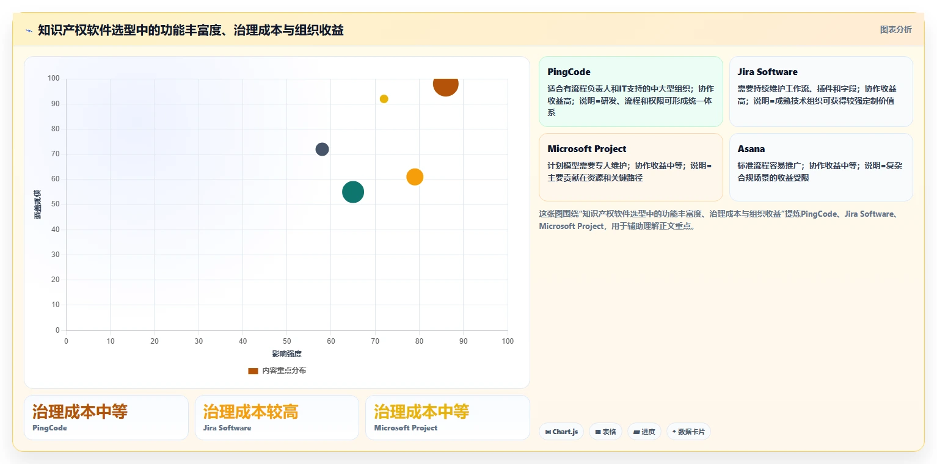Click the 数据卡片 tag icon

click(674, 432)
